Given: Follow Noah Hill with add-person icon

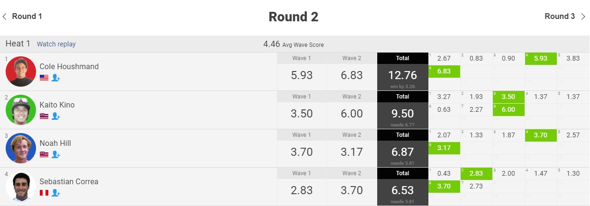Looking at the screenshot, I should coord(56,154).
